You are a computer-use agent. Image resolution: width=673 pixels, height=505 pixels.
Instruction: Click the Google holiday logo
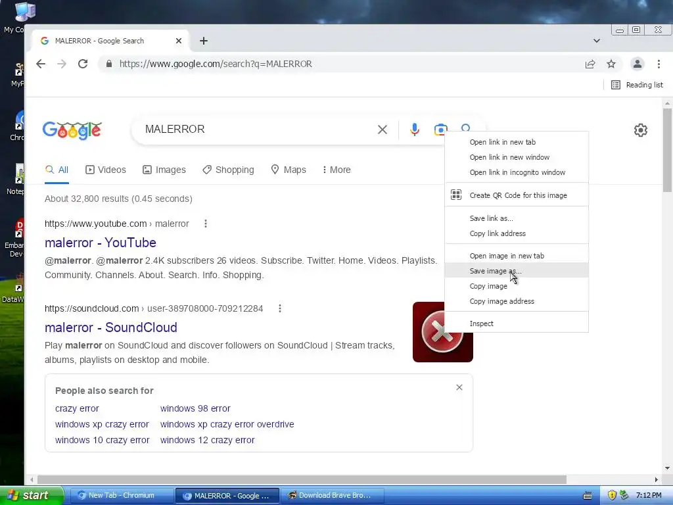72,130
